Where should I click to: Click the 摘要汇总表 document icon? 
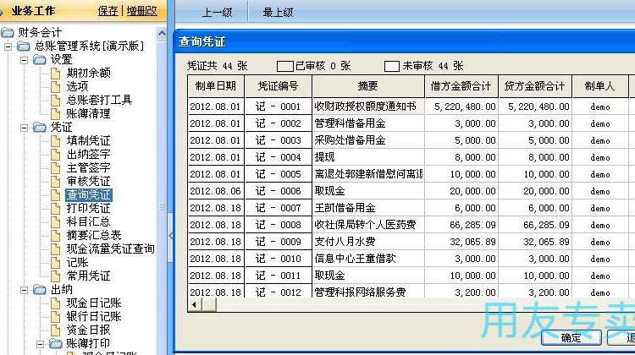click(56, 236)
